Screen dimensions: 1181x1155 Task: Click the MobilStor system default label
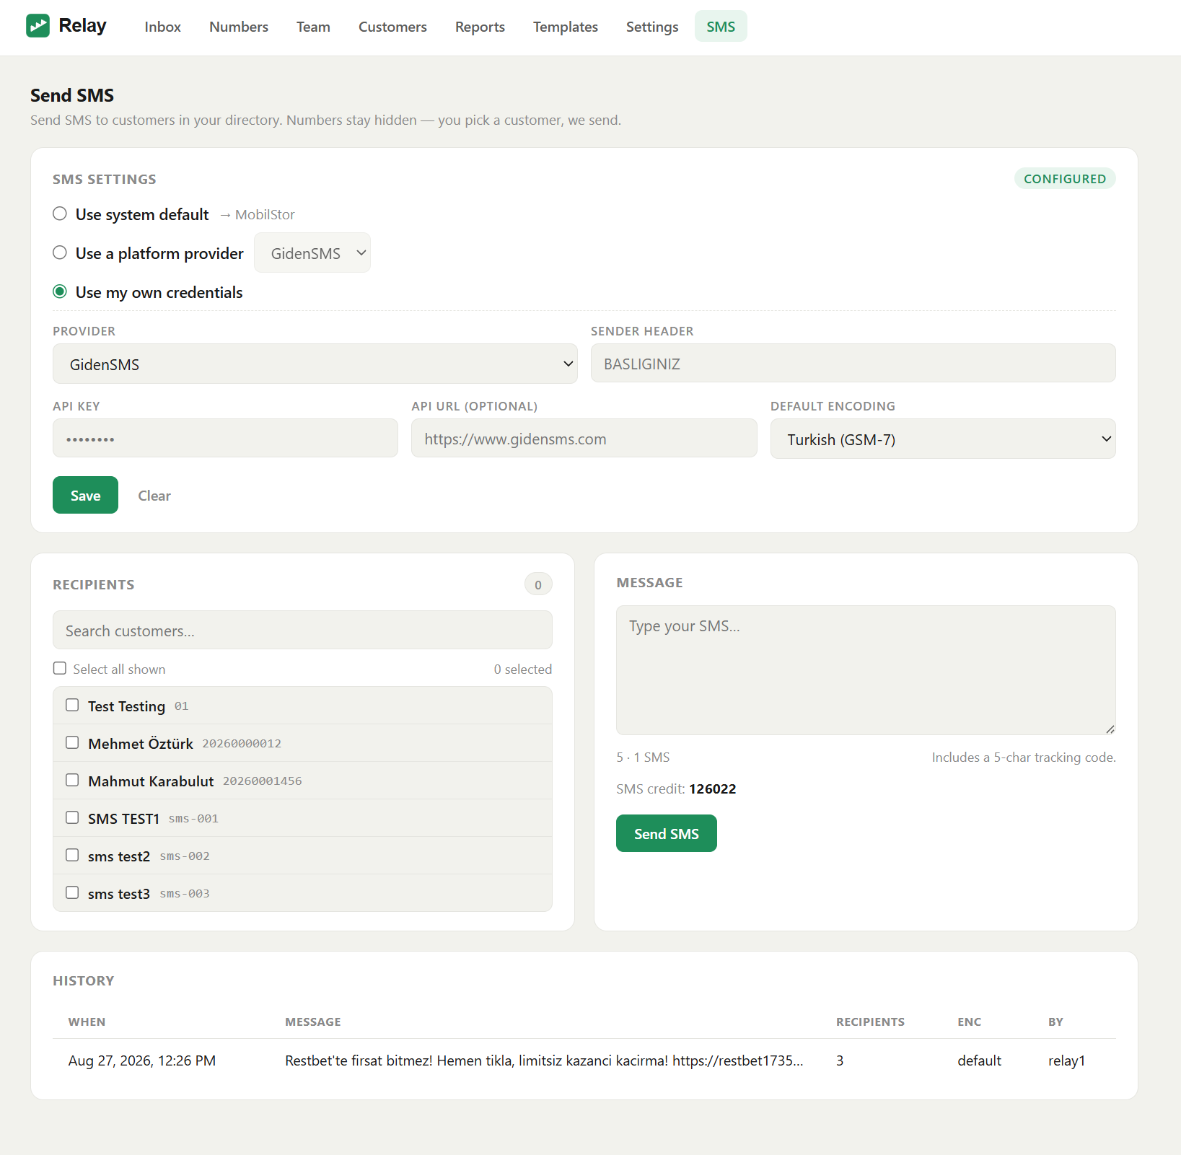265,214
